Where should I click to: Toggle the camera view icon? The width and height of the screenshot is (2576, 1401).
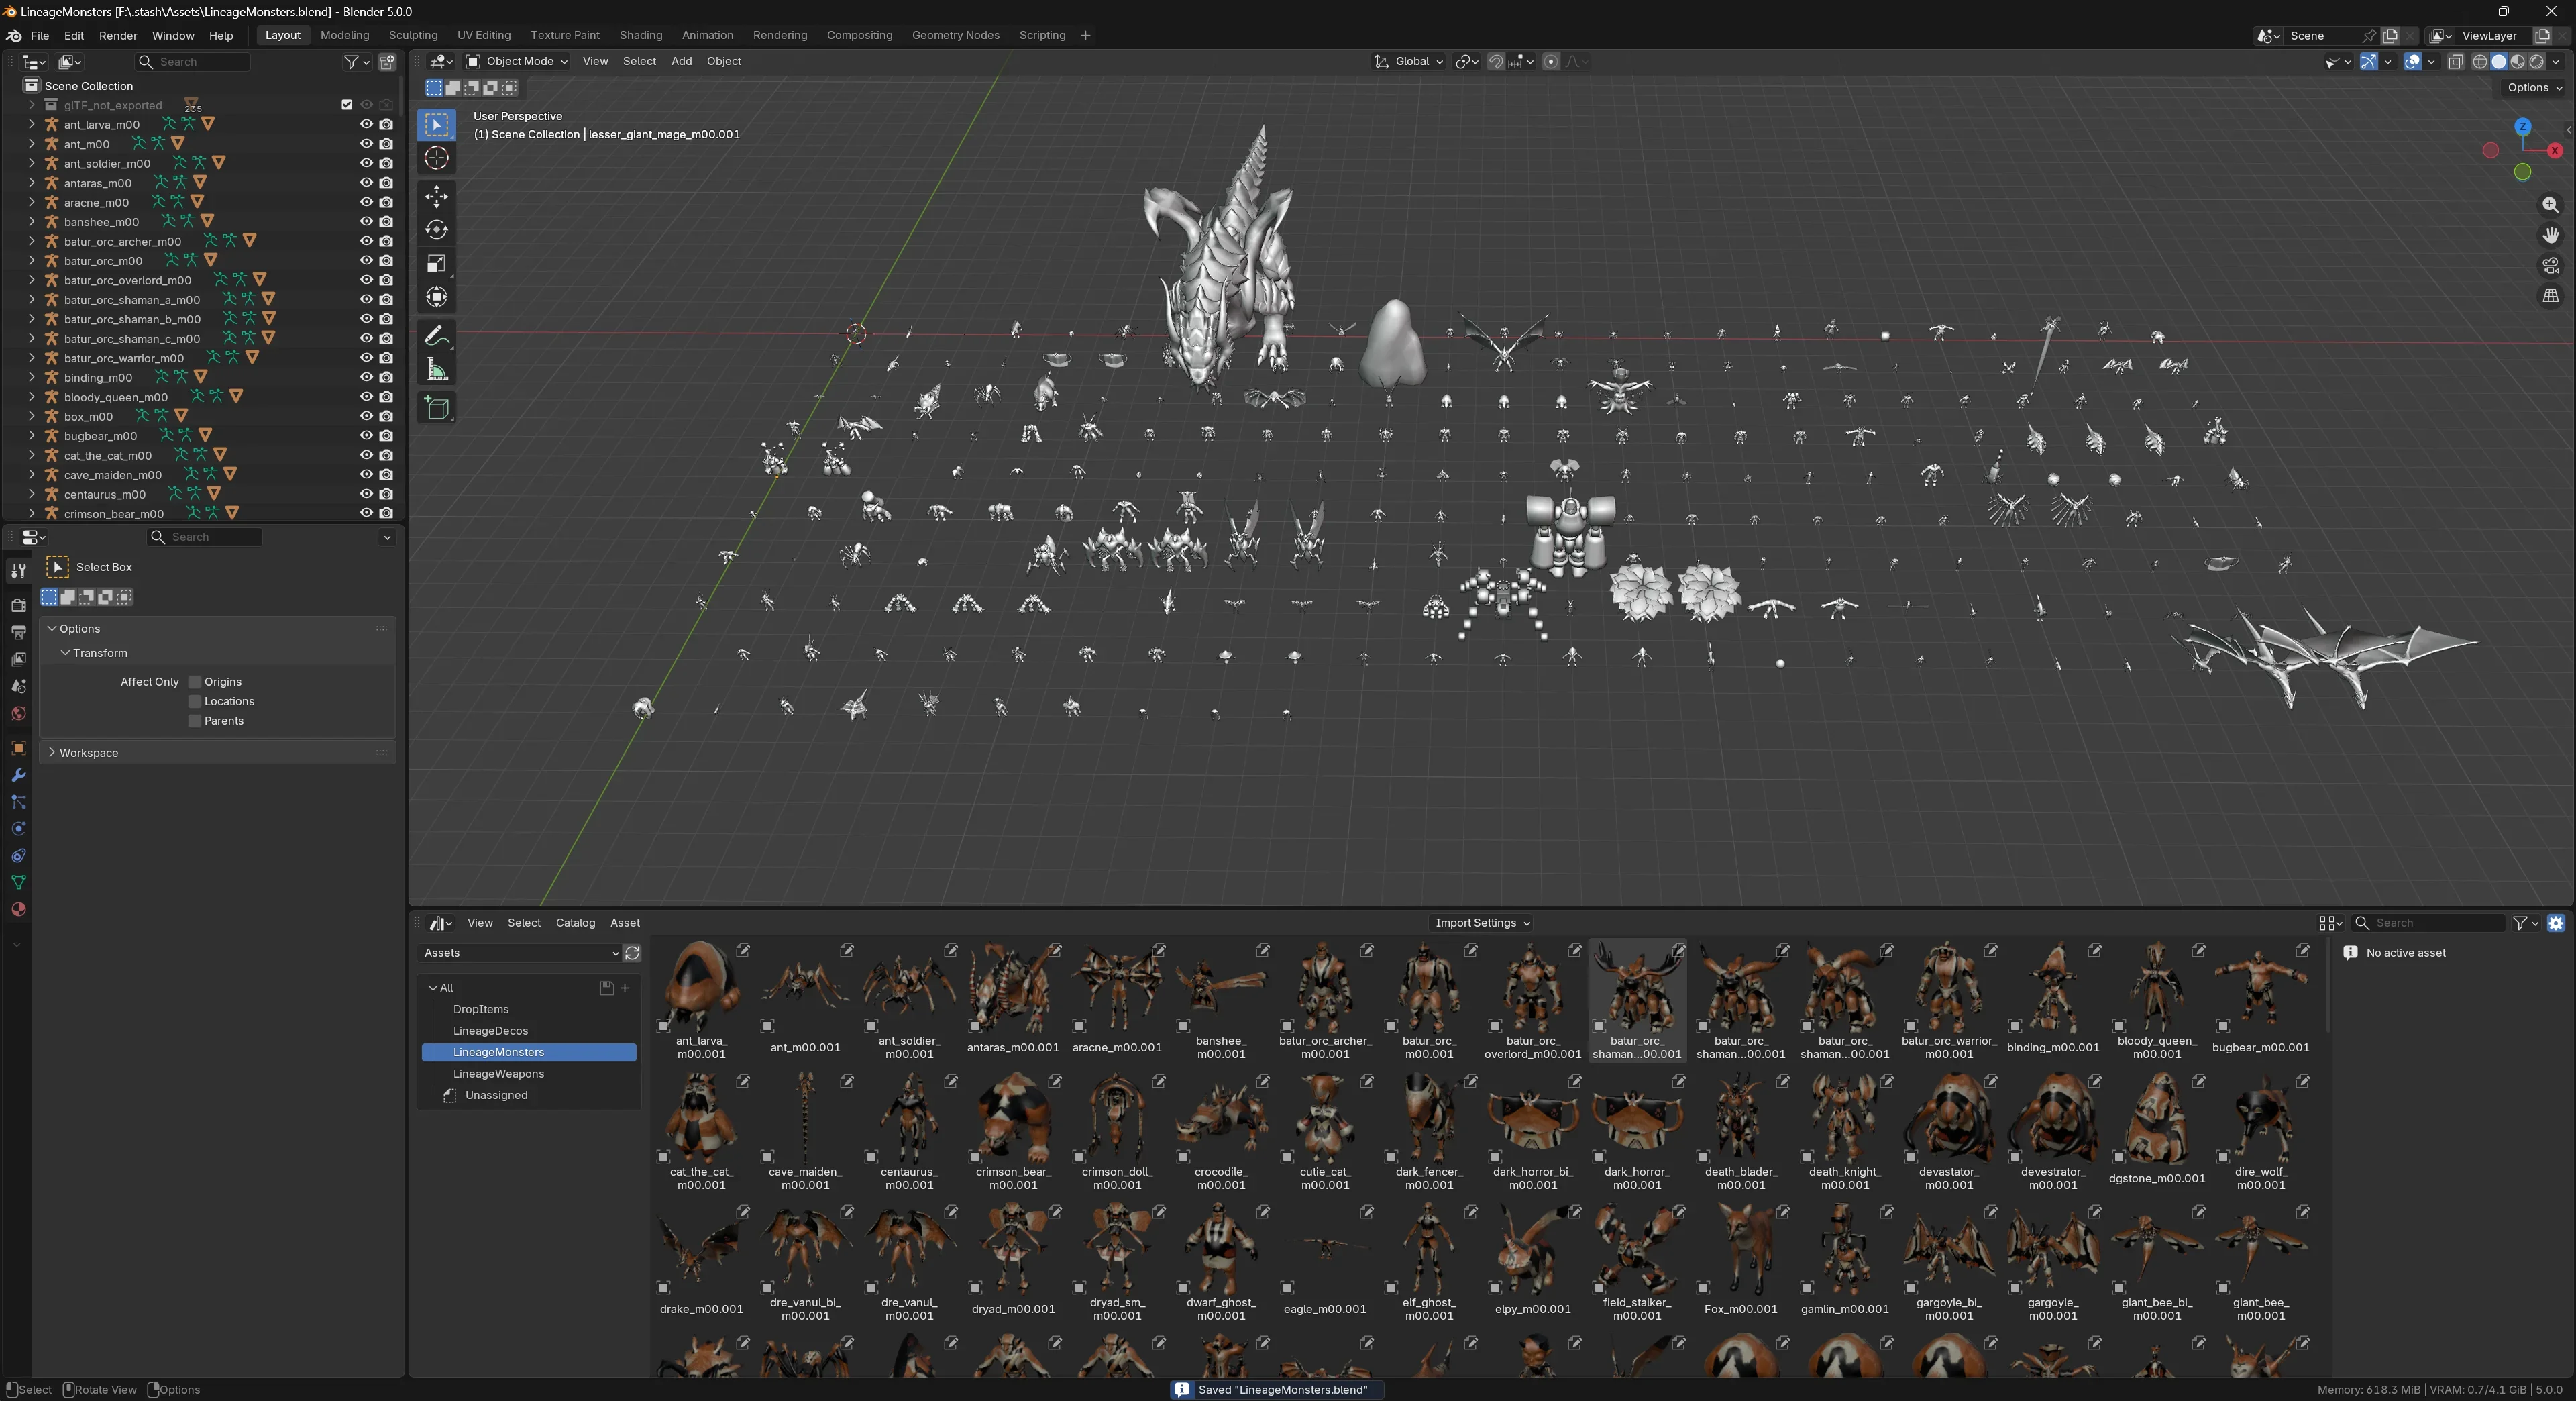coord(2551,265)
